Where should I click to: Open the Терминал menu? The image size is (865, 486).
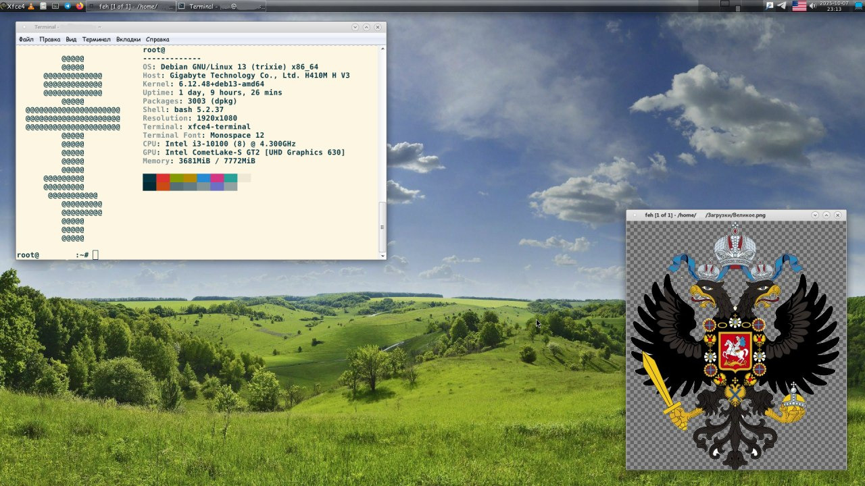point(96,39)
